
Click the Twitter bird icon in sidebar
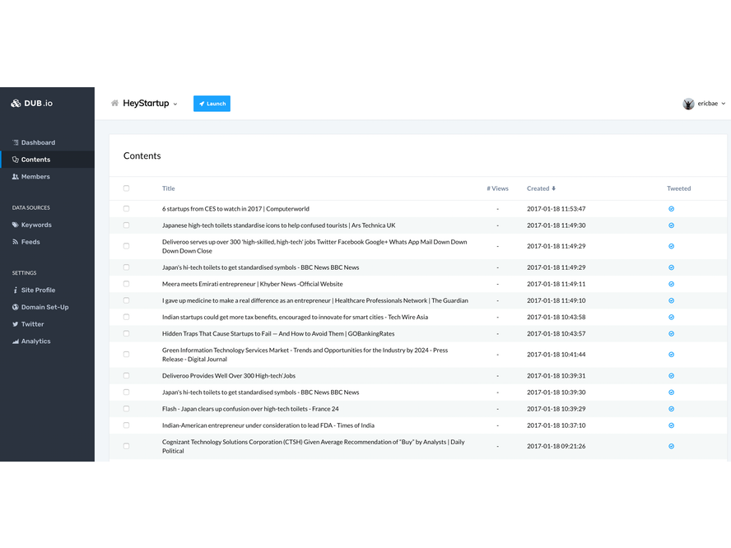pyautogui.click(x=16, y=324)
